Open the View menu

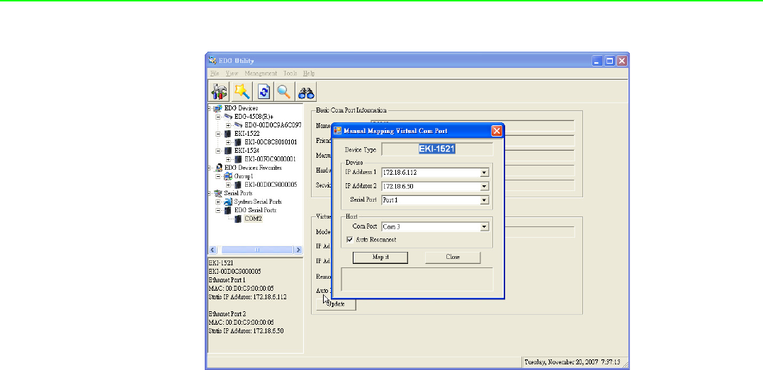tap(232, 74)
